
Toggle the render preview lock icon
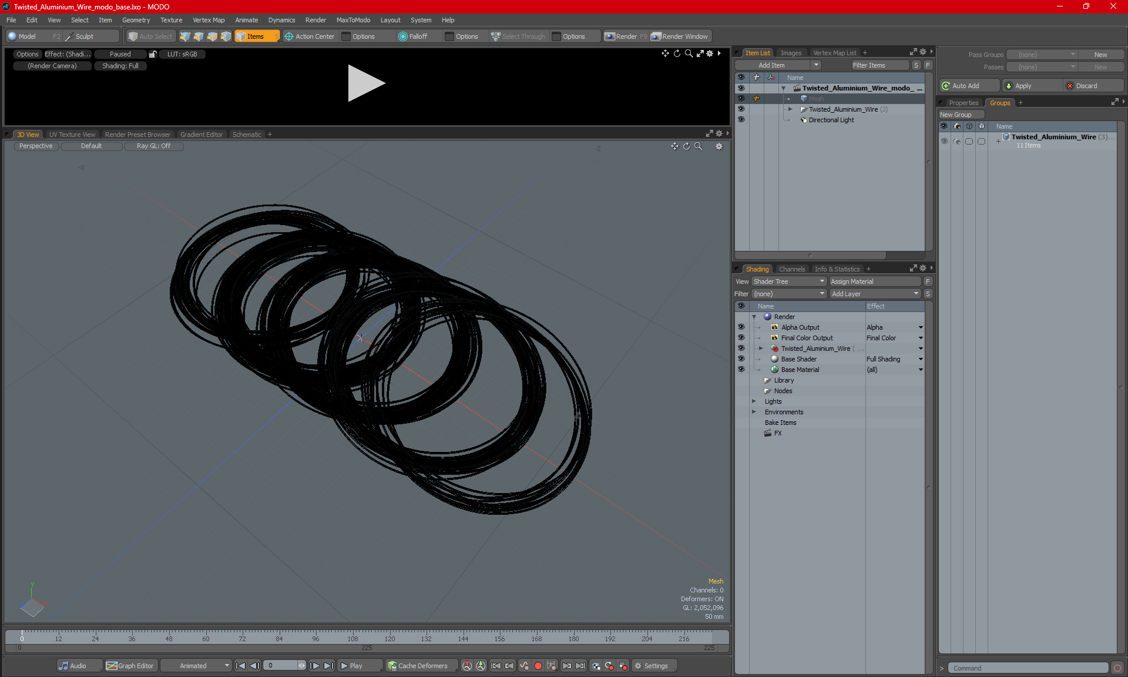(153, 54)
